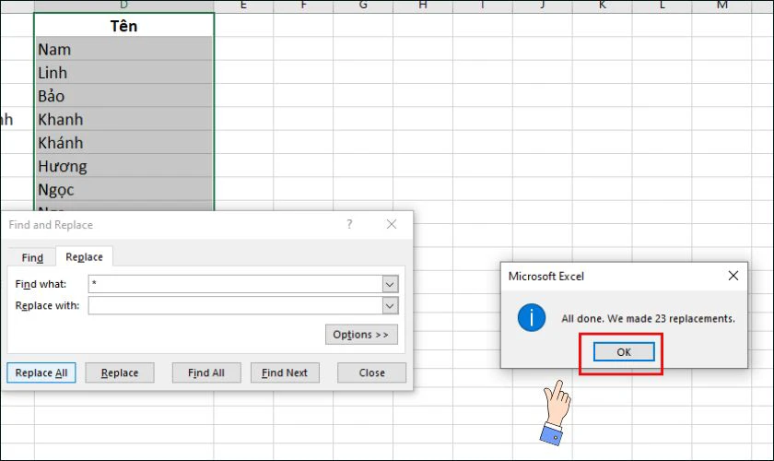
Task: Select the cell containing Hương
Action: coord(123,166)
